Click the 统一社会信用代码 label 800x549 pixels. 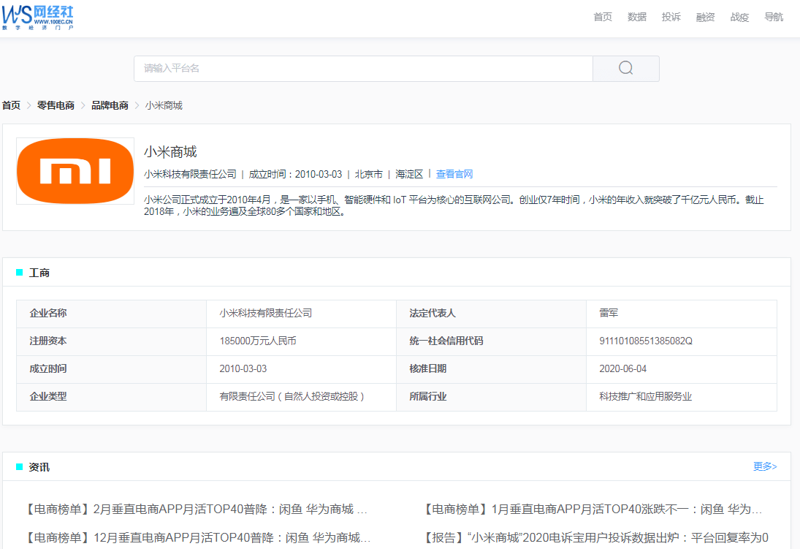446,341
